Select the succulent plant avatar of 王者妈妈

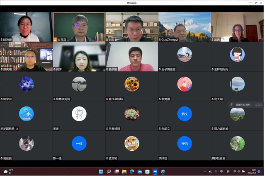[132, 113]
